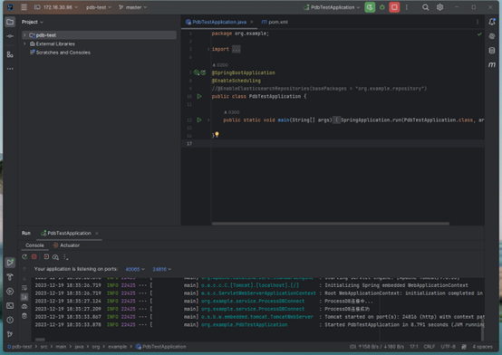
Task: Click the Spring bean gutter icon on line 7
Action: click(x=197, y=72)
